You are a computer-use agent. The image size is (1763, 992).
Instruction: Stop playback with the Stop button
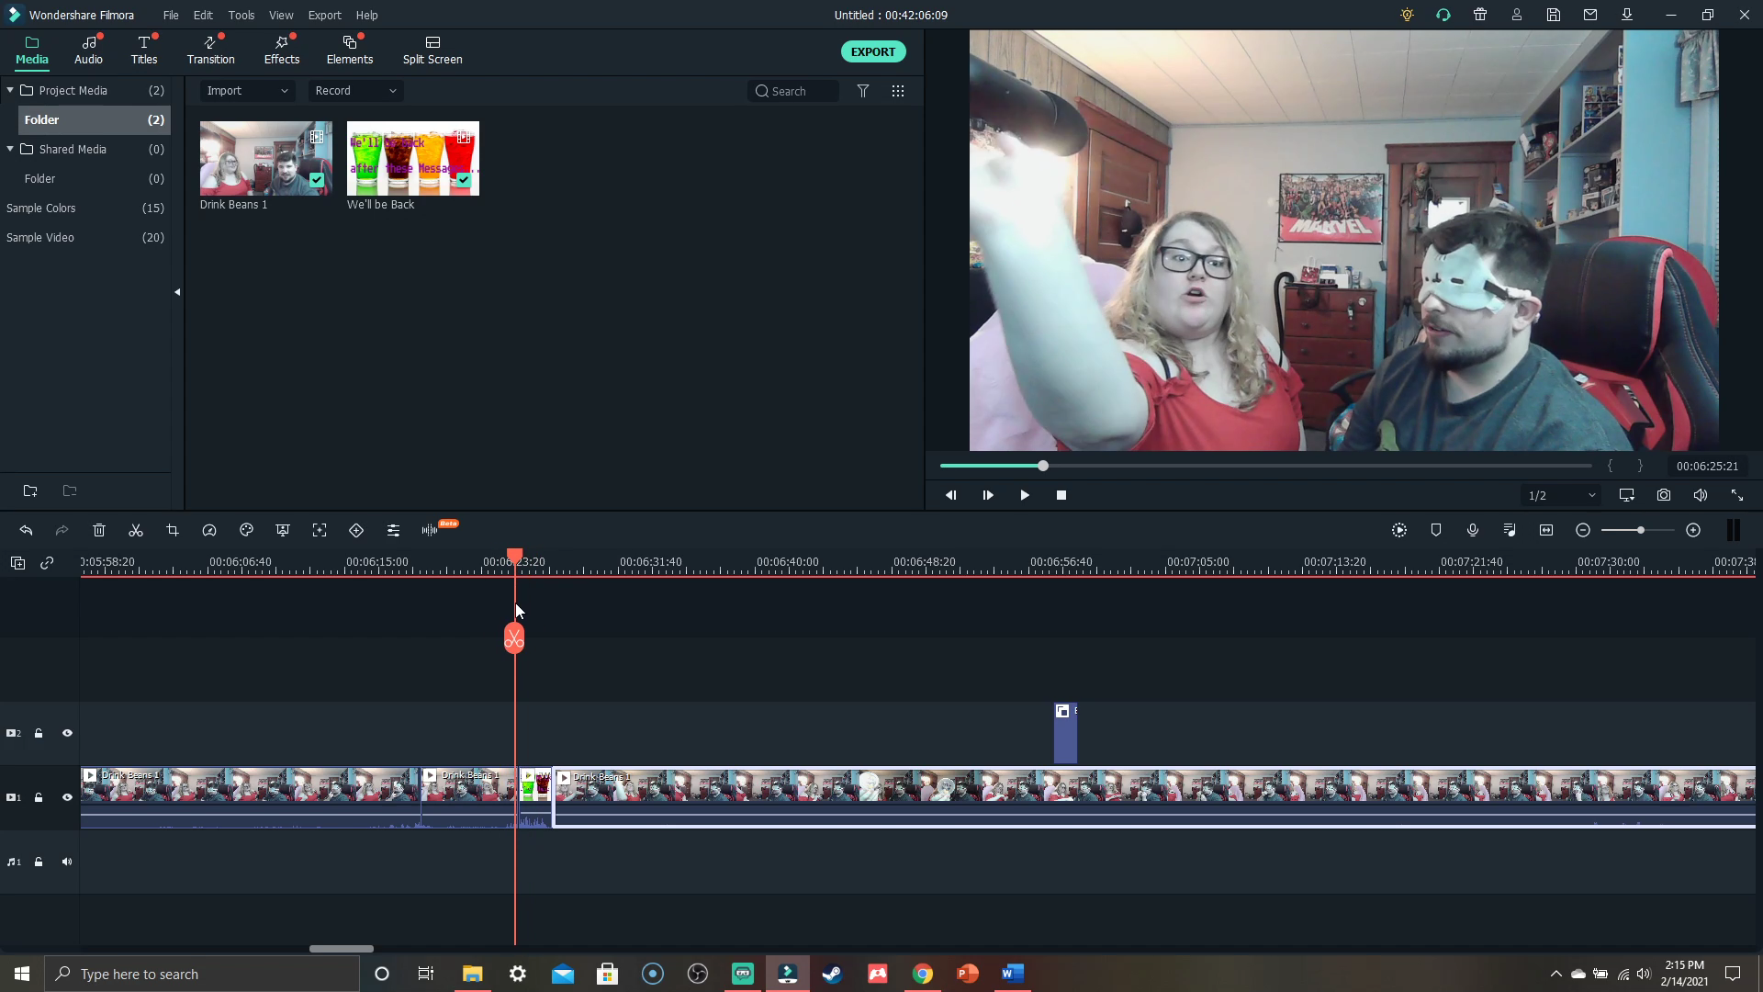1061,495
